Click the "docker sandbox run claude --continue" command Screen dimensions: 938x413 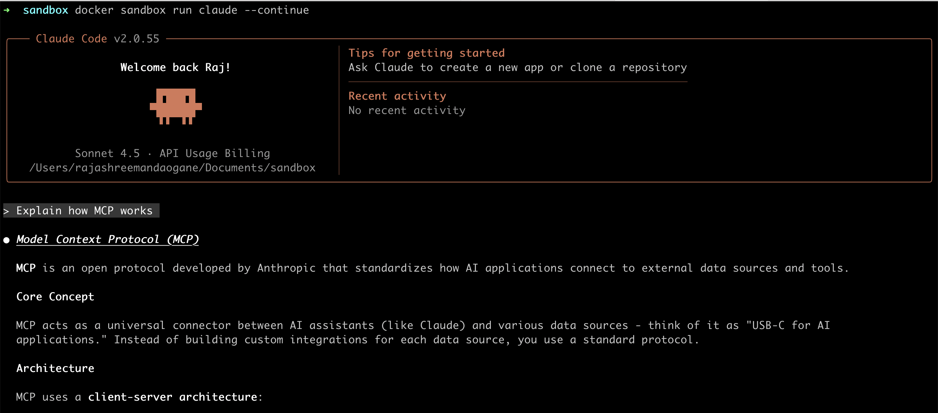point(192,10)
